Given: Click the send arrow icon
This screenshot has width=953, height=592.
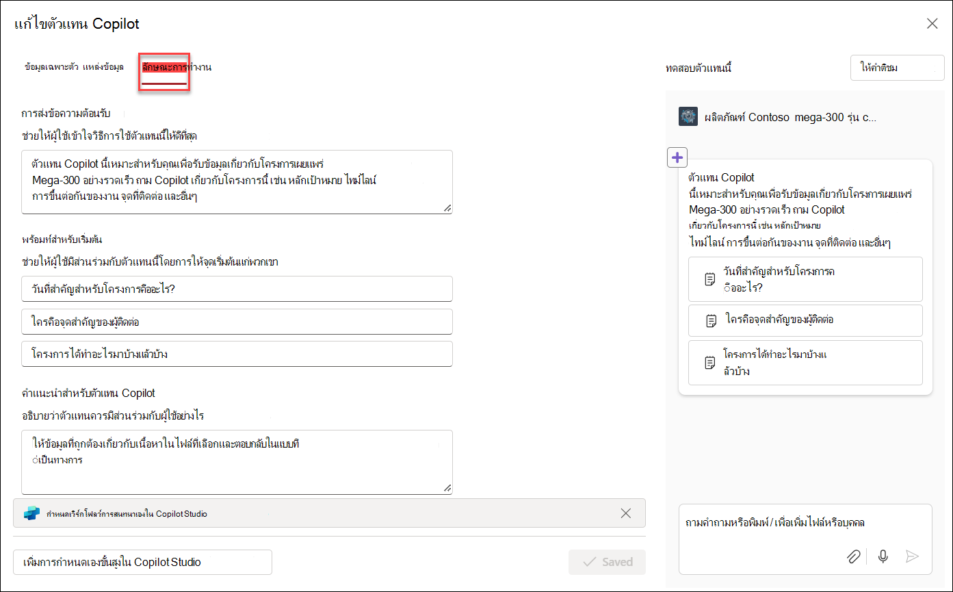Looking at the screenshot, I should click(912, 556).
